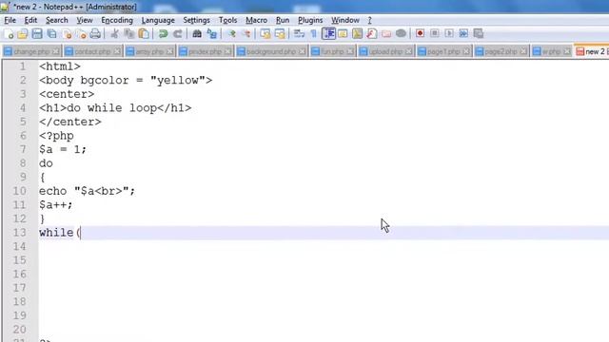
Task: Click line number 13 in the margin
Action: coord(19,233)
